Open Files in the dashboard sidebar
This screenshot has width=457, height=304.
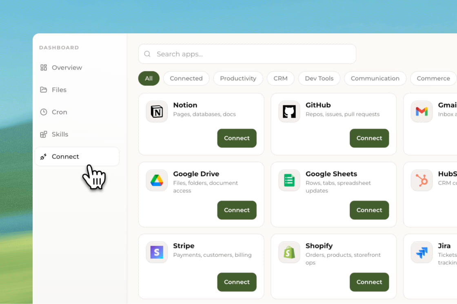[x=77, y=90]
